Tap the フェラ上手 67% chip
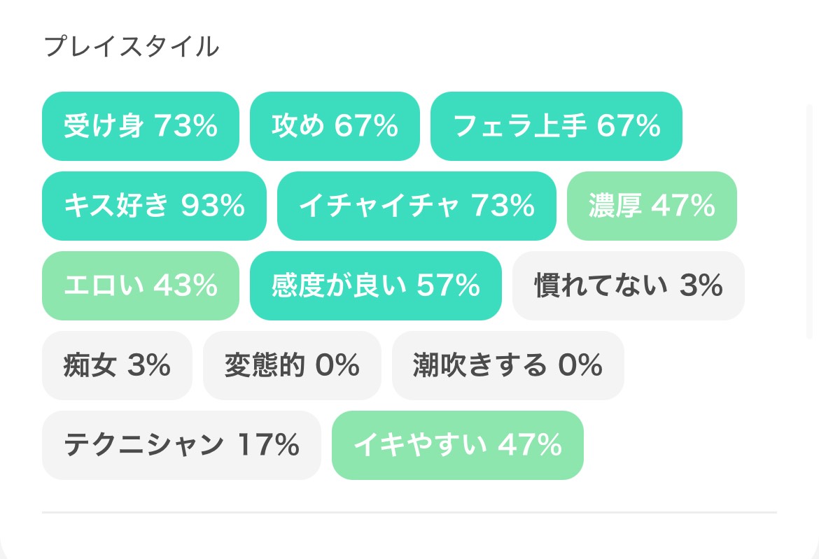 (556, 127)
